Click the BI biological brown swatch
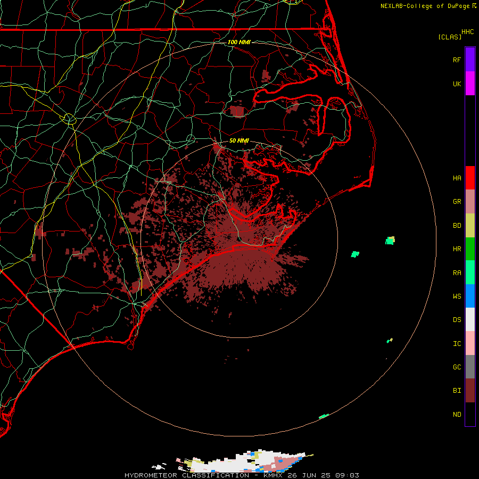Screen dimensions: 479x479 pos(470,391)
